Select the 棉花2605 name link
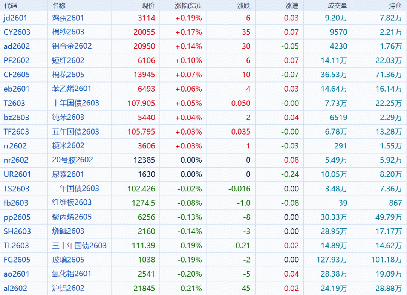The width and height of the screenshot is (407, 295). pos(68,75)
